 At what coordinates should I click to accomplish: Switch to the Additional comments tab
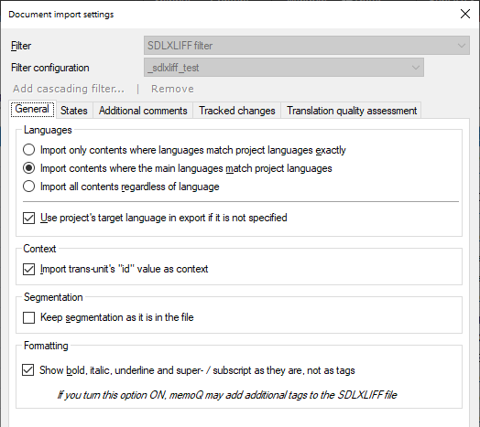[x=143, y=111]
